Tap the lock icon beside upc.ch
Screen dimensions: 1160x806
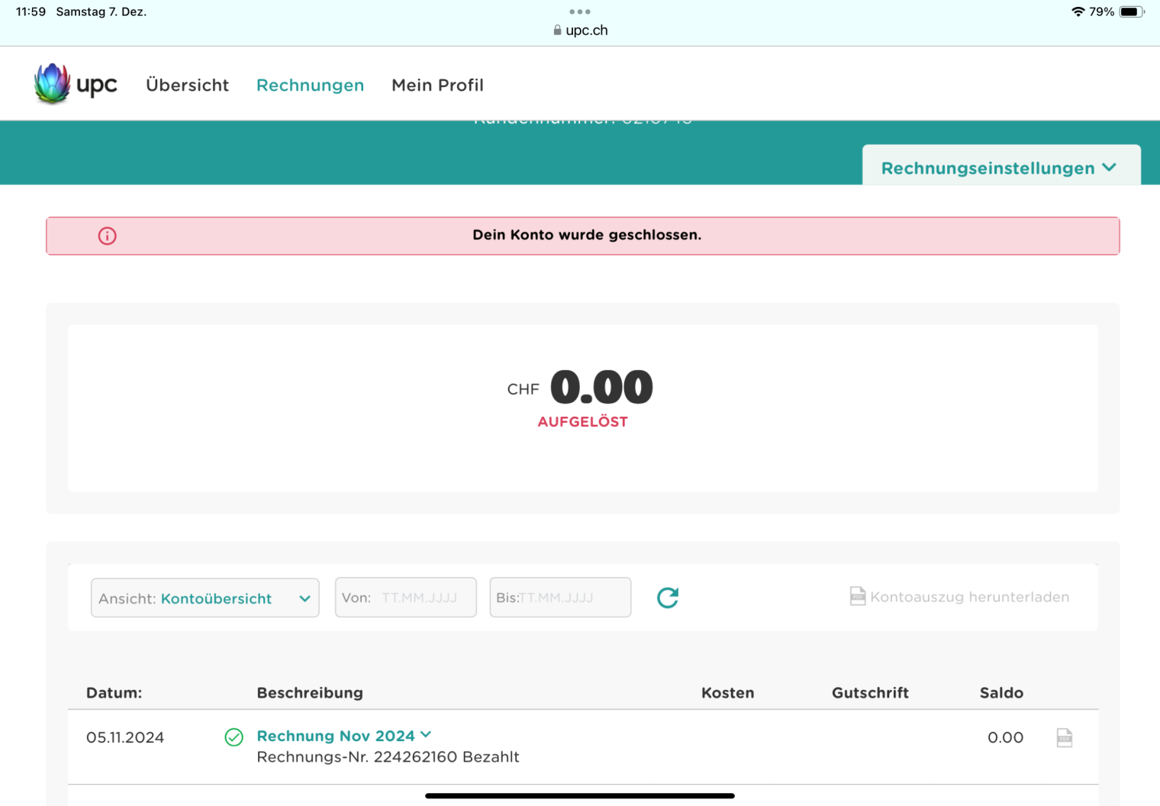coord(557,31)
